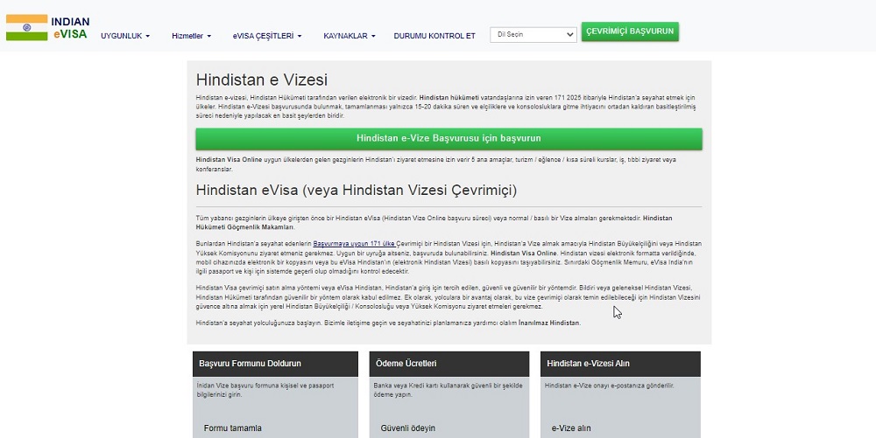The height and width of the screenshot is (438, 876).
Task: Click the Güvenli ödeyin label
Action: [x=407, y=428]
